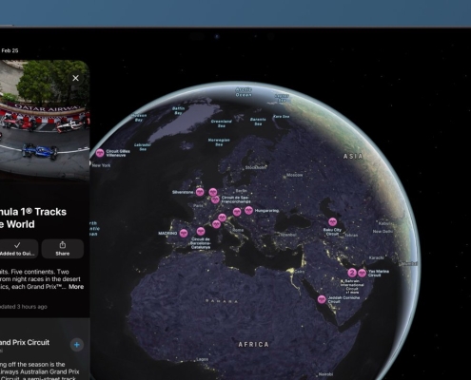
Task: Tap the unlabeled pin directly above Spa-Francorchamps pin
Action: point(213,192)
